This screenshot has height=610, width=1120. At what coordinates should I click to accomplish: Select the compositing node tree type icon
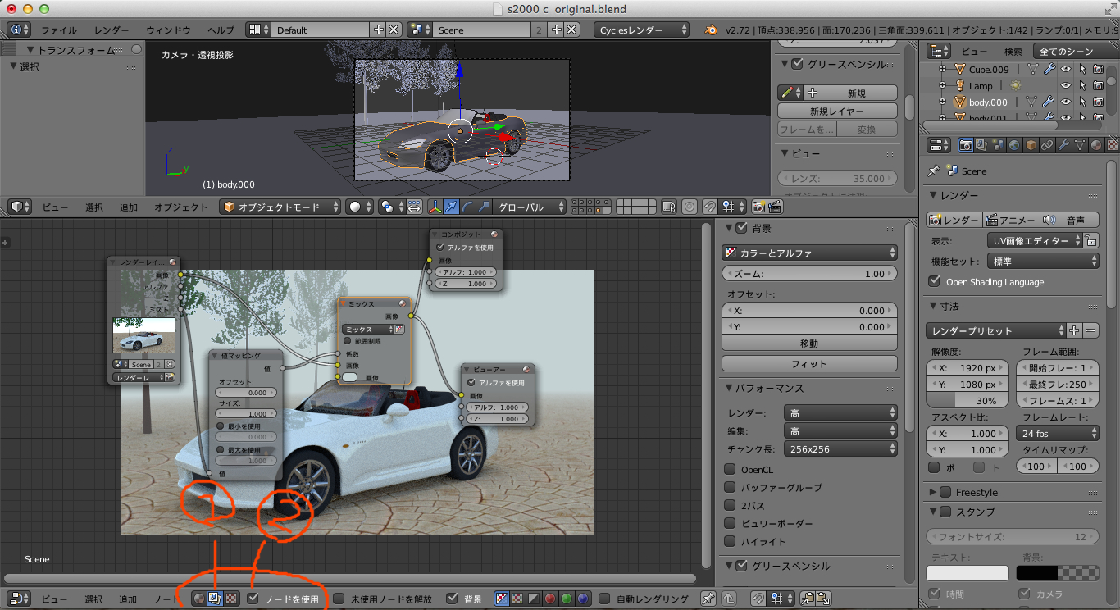215,599
